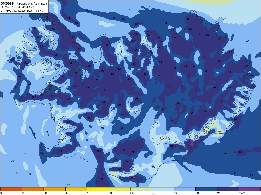Click the '30' legend scale label
The height and width of the screenshot is (195, 261).
(x=67, y=193)
